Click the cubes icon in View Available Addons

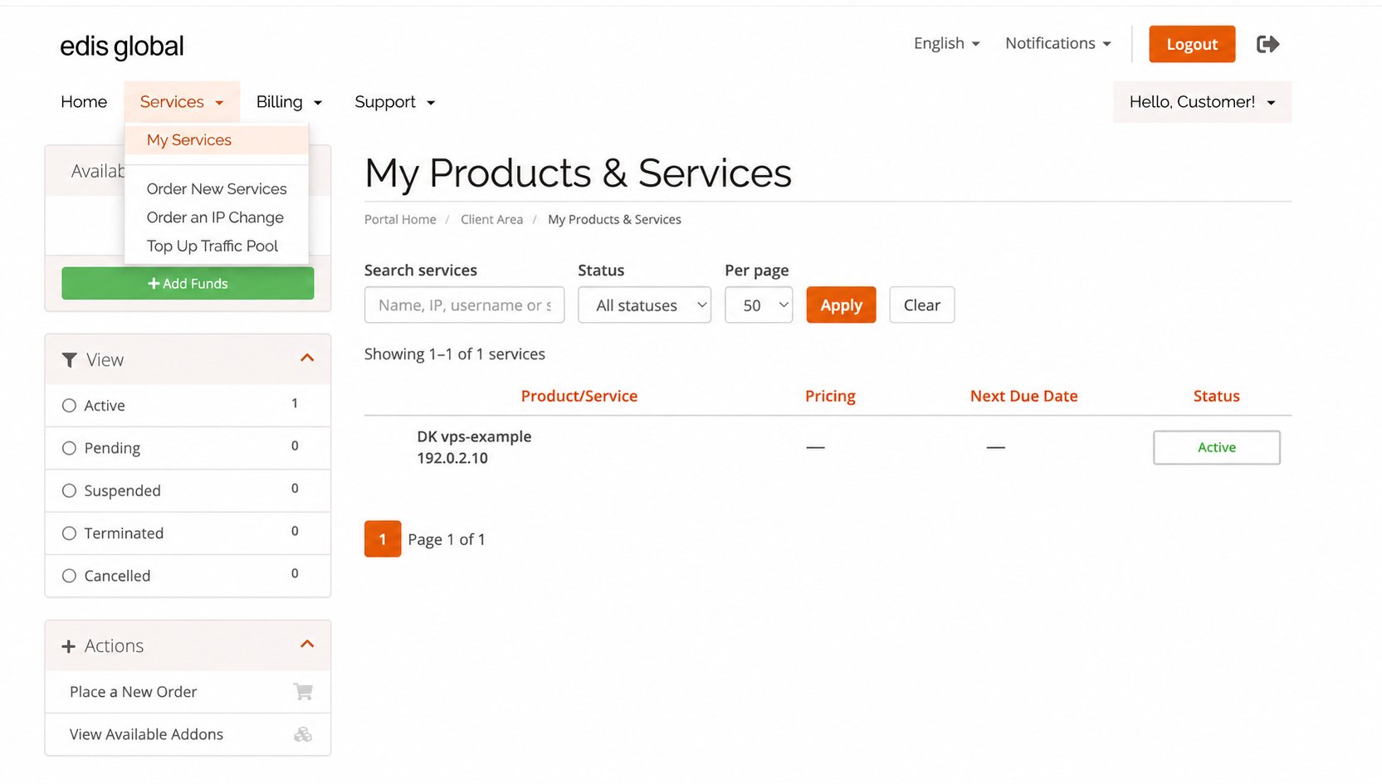303,734
